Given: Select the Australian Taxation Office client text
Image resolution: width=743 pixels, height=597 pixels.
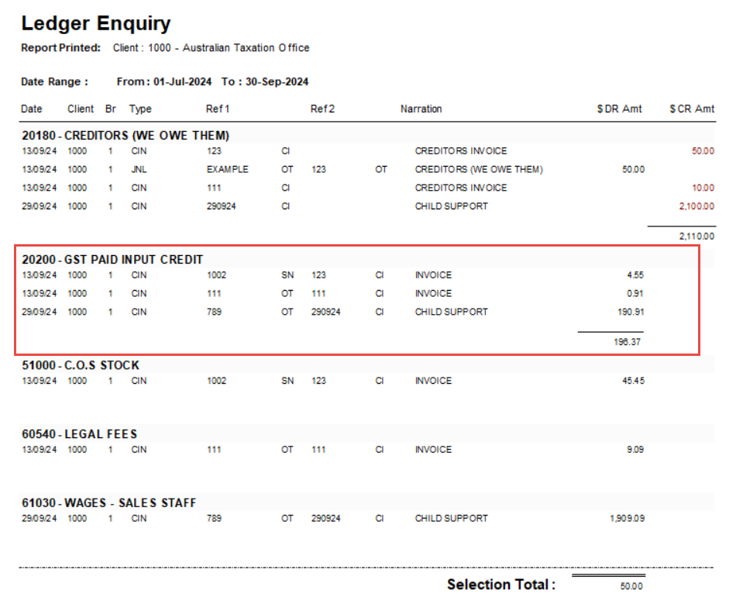Looking at the screenshot, I should point(246,48).
